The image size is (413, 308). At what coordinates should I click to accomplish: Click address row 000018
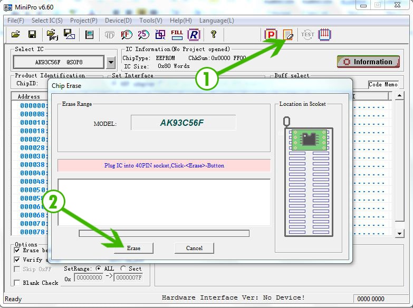click(x=34, y=131)
